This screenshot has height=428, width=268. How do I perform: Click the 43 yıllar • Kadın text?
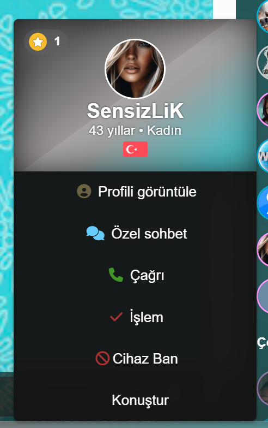135,130
